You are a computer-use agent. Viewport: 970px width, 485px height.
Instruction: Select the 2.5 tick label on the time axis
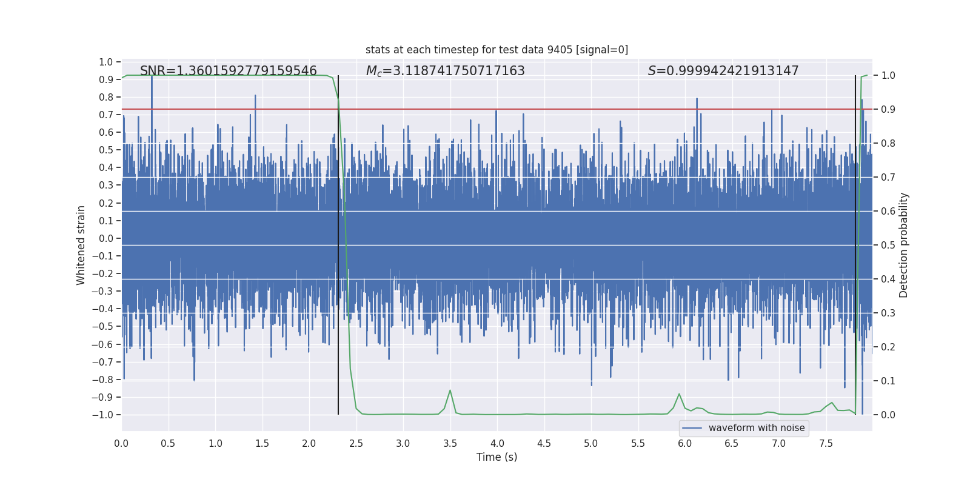pos(356,444)
